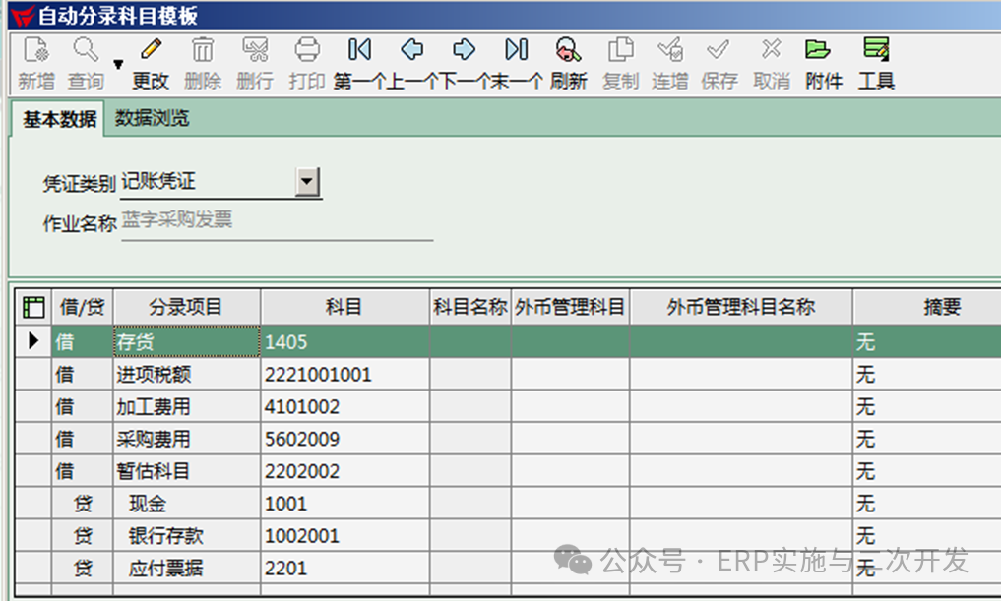Select the 存货 entry cell

[186, 342]
